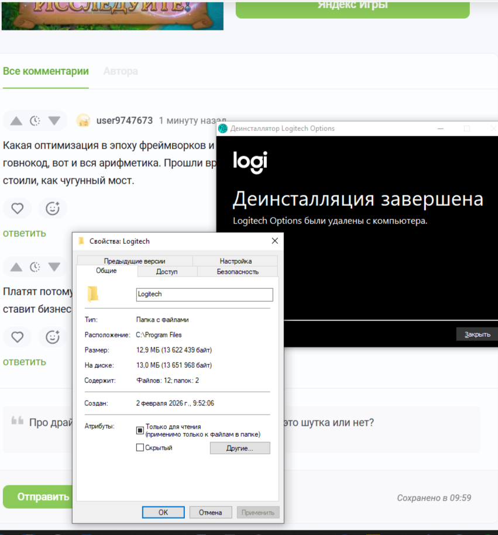The width and height of the screenshot is (498, 535).
Task: Reply to the user9747673 comment
Action: point(24,233)
